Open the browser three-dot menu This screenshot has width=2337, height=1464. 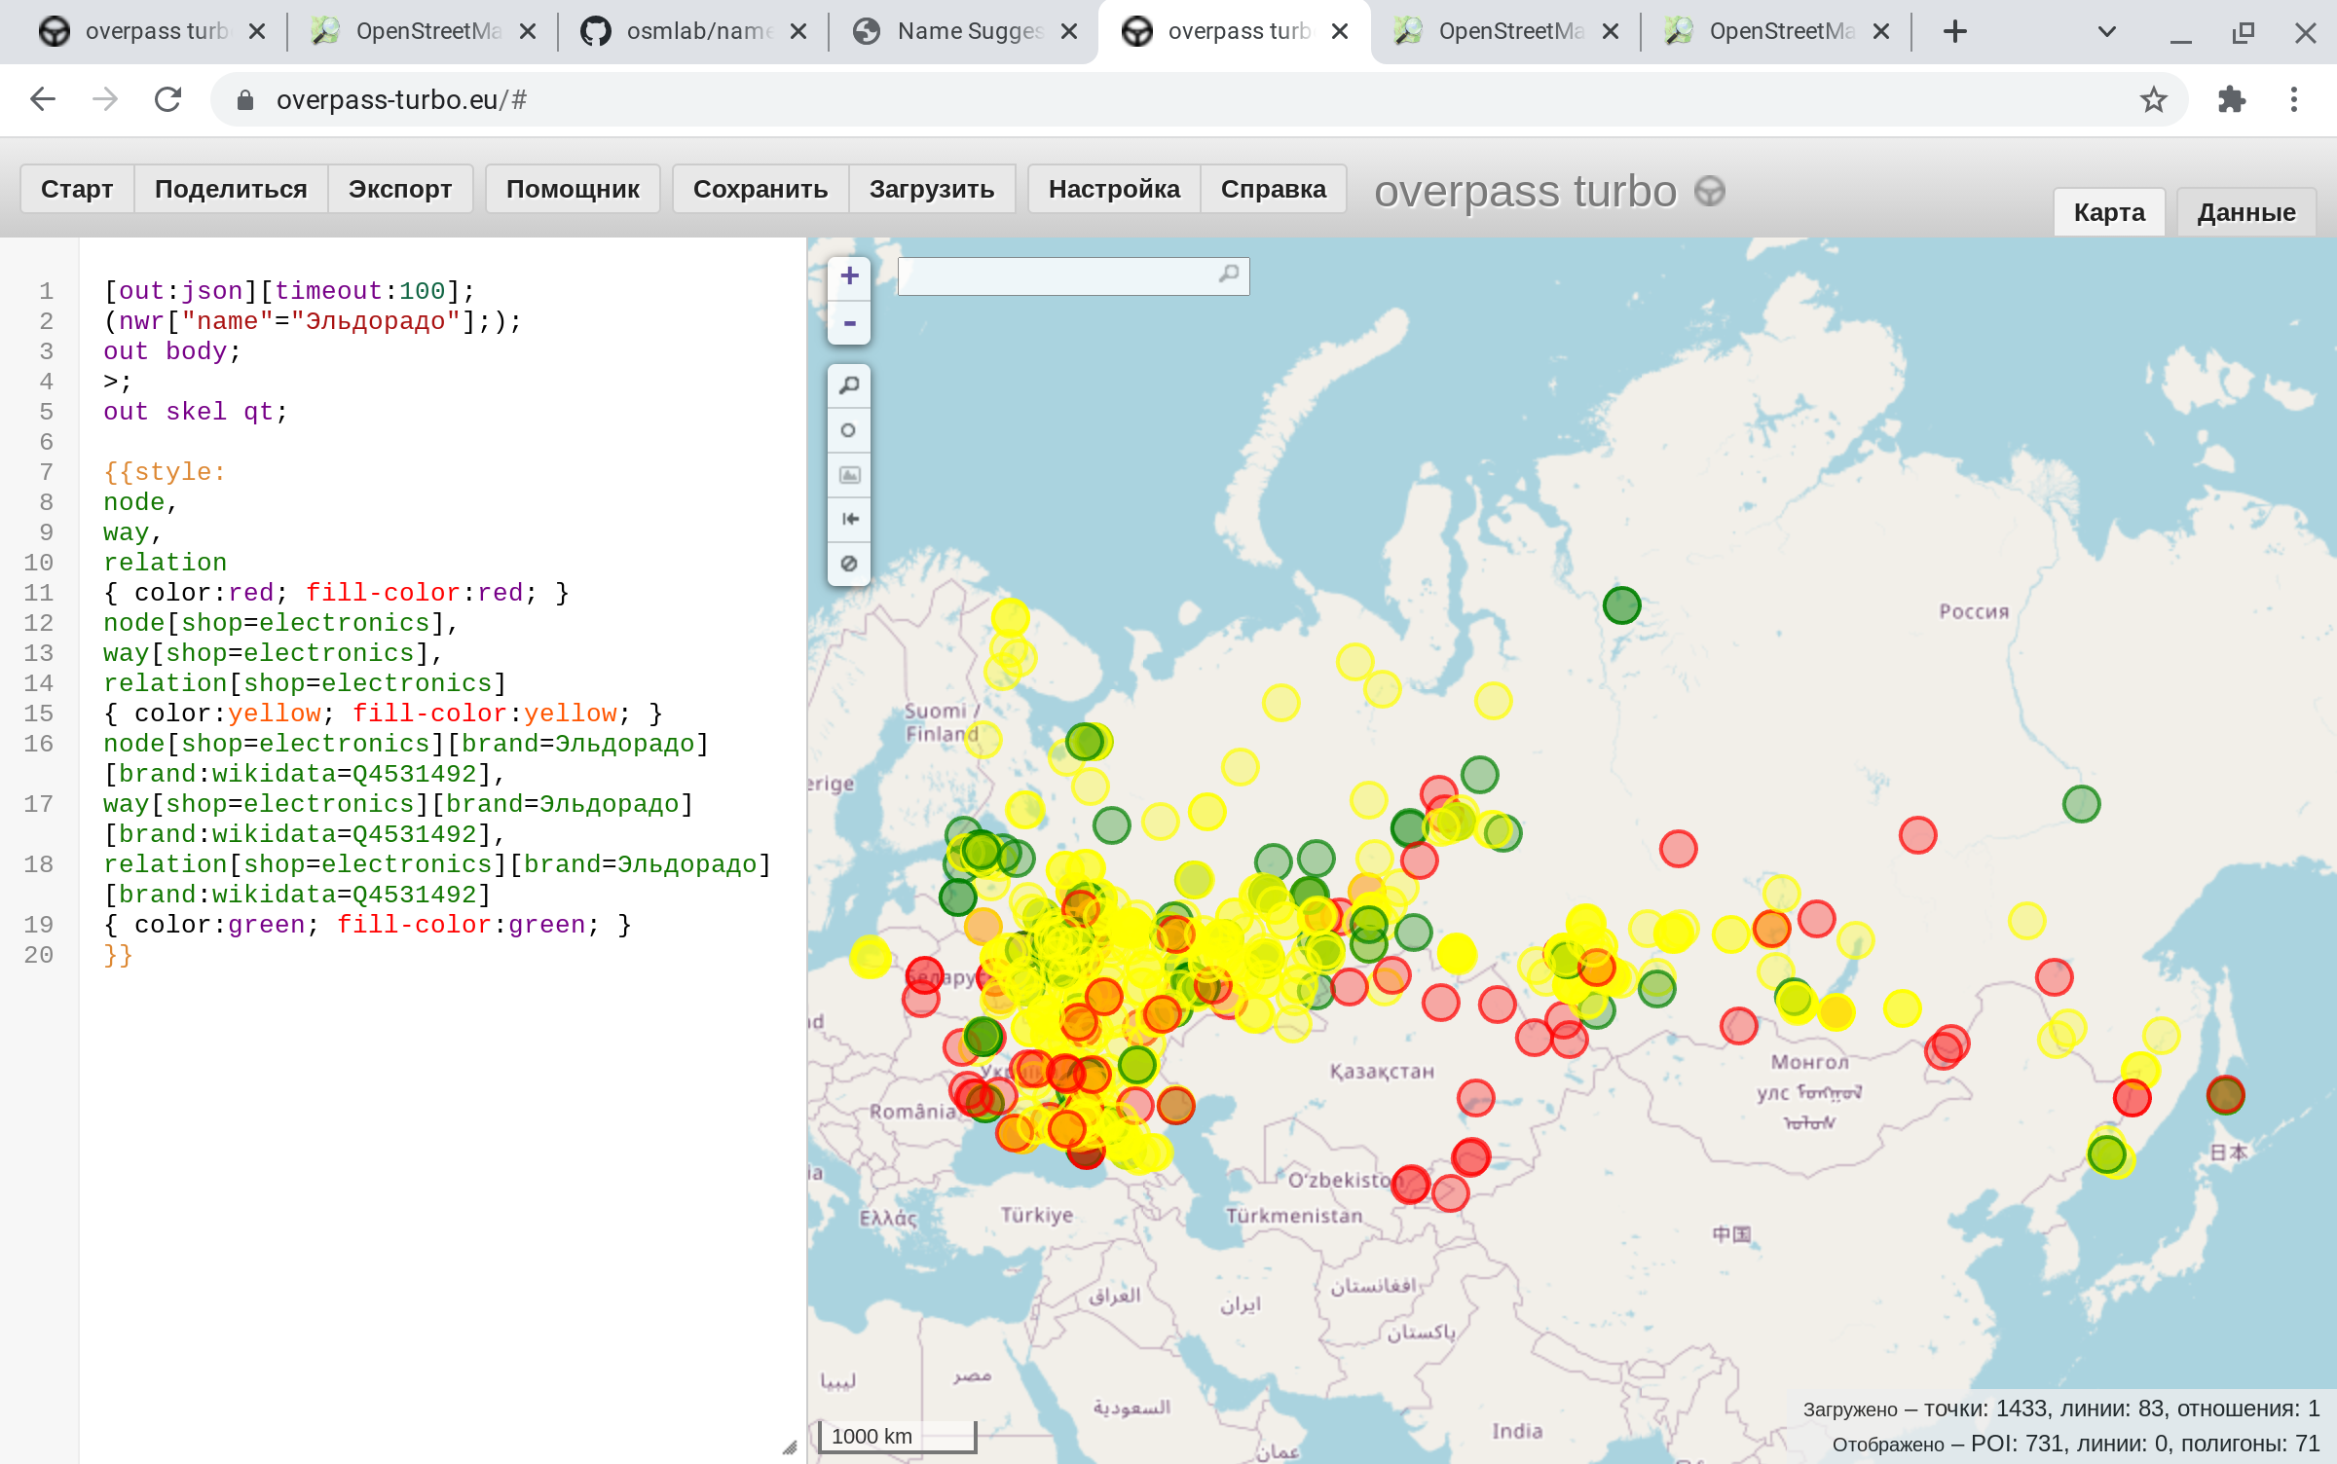coord(2294,99)
